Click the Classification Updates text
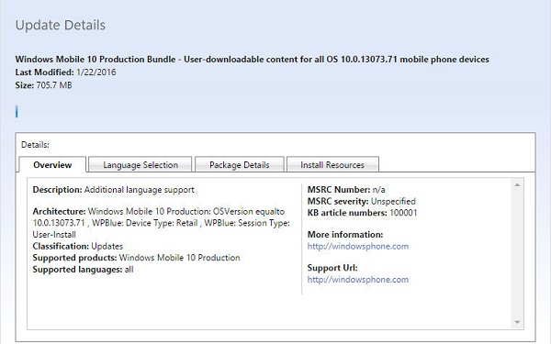The width and height of the screenshot is (551, 344). click(x=78, y=246)
